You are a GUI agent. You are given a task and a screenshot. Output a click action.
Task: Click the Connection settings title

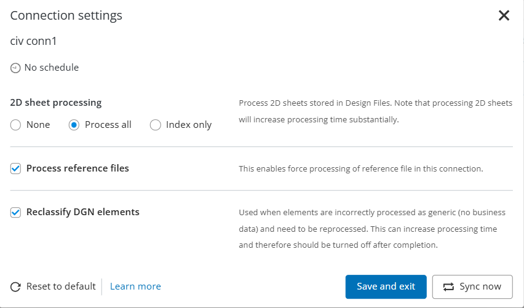point(66,16)
